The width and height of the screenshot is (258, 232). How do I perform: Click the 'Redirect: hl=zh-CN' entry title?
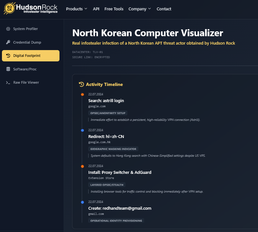click(x=106, y=136)
